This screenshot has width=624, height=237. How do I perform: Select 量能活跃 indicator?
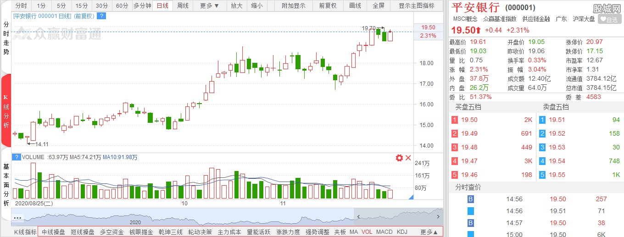(259, 232)
